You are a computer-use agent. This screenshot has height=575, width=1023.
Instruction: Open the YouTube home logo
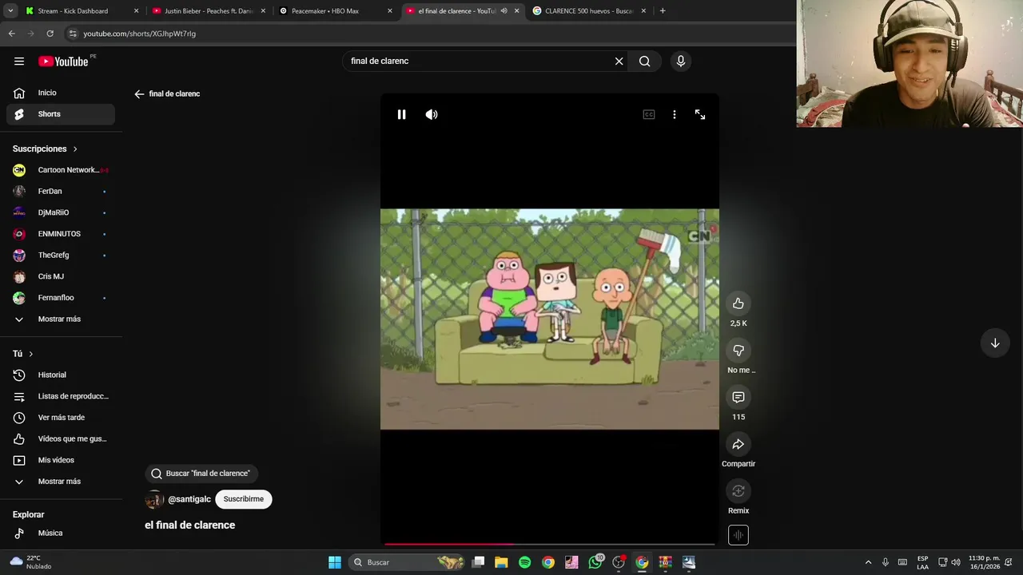63,61
